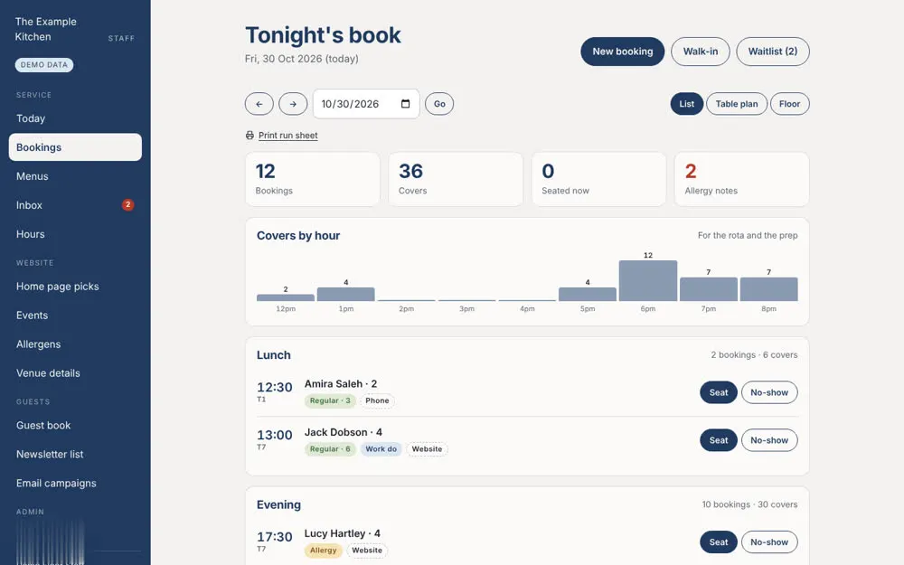Click the New booking button

click(622, 52)
